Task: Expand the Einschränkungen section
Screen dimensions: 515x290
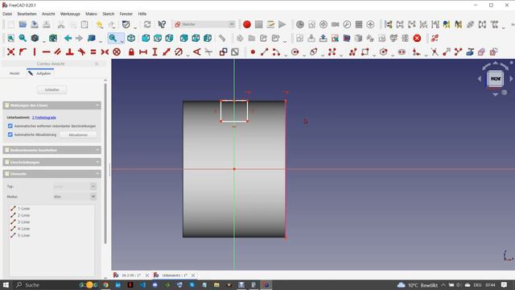Action: [97, 162]
